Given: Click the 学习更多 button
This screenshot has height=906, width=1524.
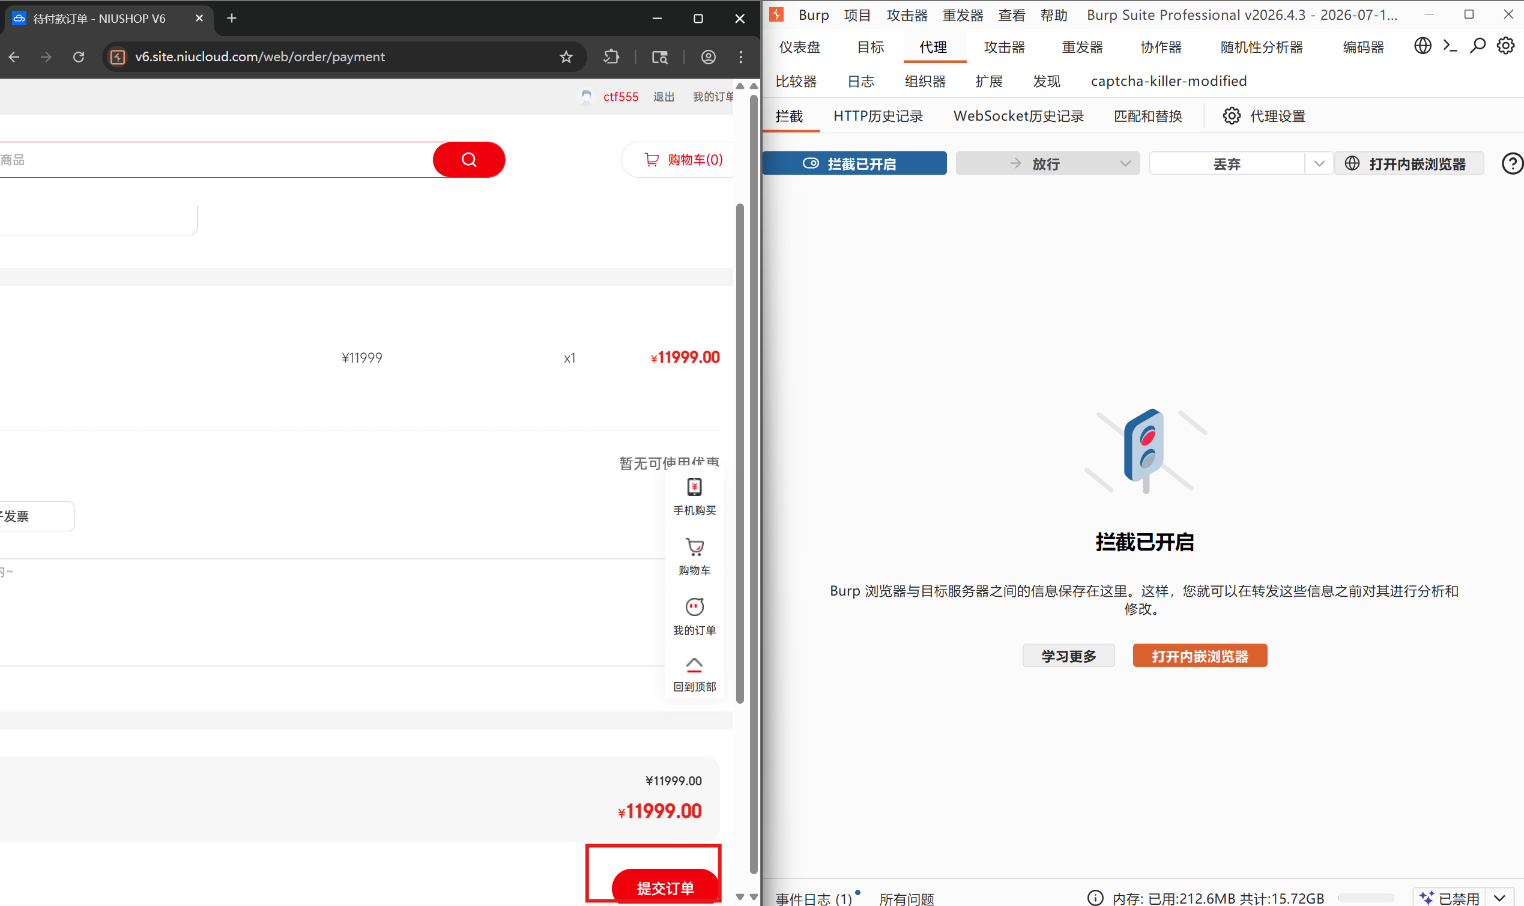Looking at the screenshot, I should click(x=1068, y=656).
